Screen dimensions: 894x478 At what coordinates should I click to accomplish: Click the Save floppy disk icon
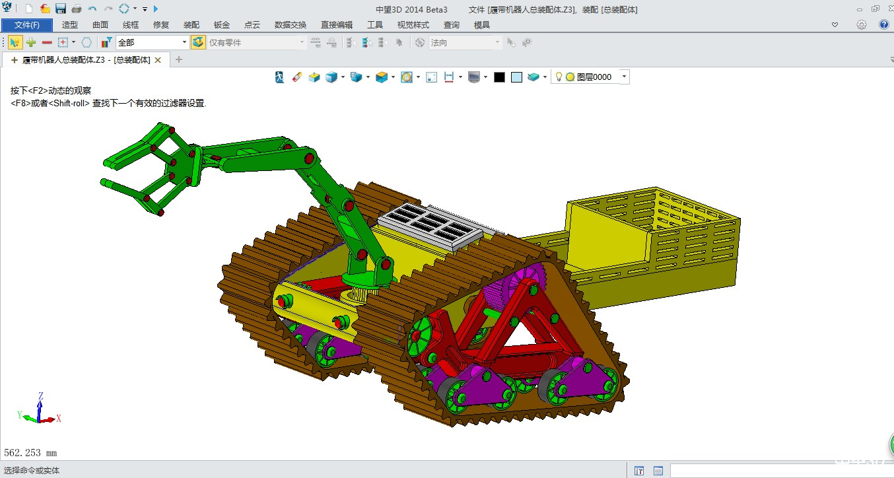coord(61,9)
